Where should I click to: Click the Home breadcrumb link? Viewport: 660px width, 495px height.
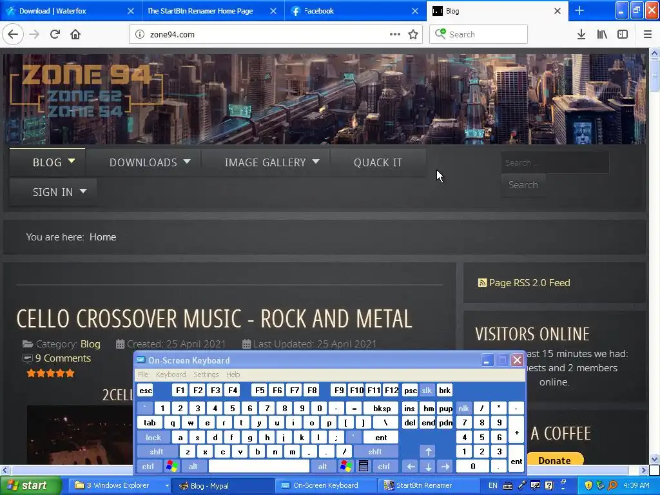(x=102, y=237)
